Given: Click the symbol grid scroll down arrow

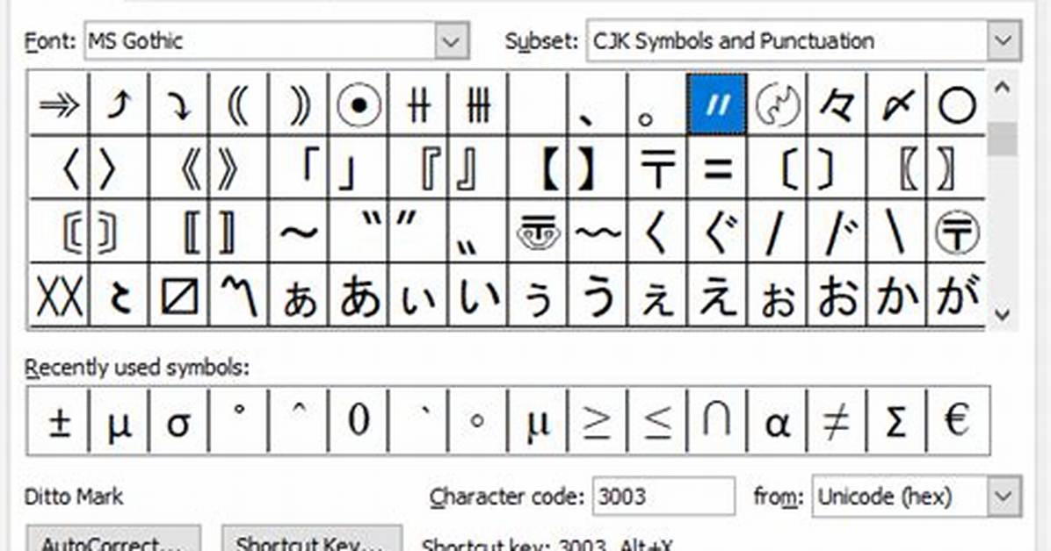Looking at the screenshot, I should pos(1002,313).
